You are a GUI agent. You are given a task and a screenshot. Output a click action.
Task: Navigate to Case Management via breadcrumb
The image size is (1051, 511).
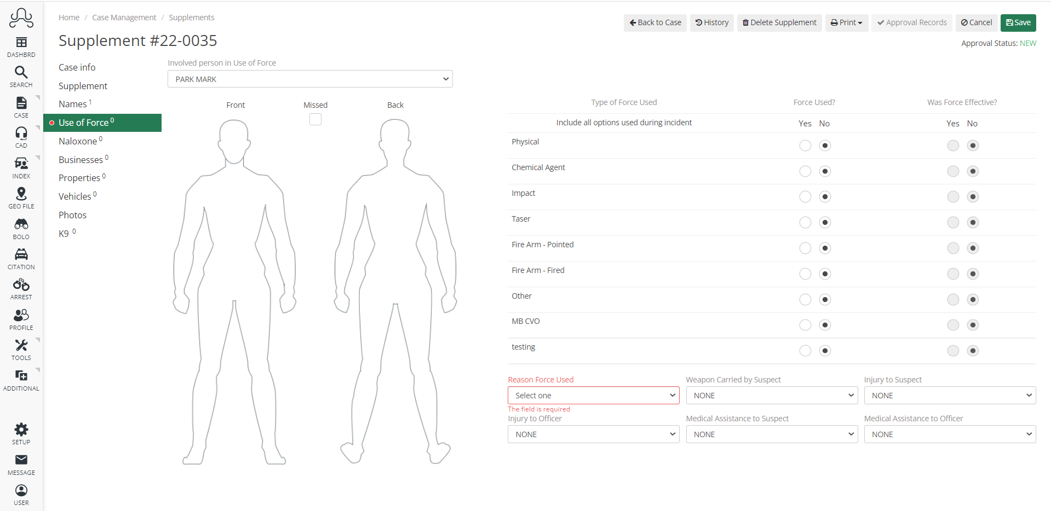tap(124, 17)
